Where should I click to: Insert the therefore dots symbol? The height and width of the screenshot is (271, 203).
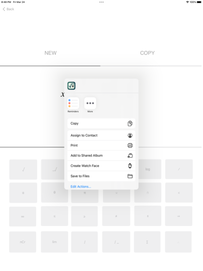pyautogui.click(x=178, y=242)
